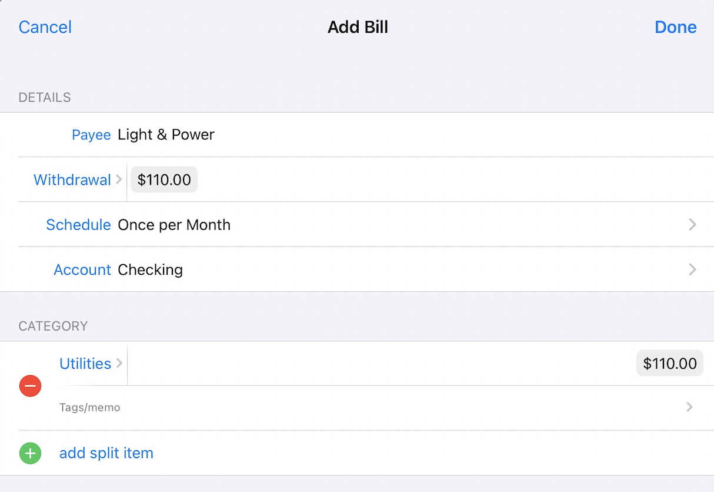Toggle transaction type via Withdrawal label

coord(72,180)
